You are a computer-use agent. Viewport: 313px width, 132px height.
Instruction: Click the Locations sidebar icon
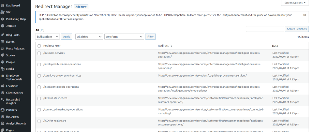pos(3,86)
